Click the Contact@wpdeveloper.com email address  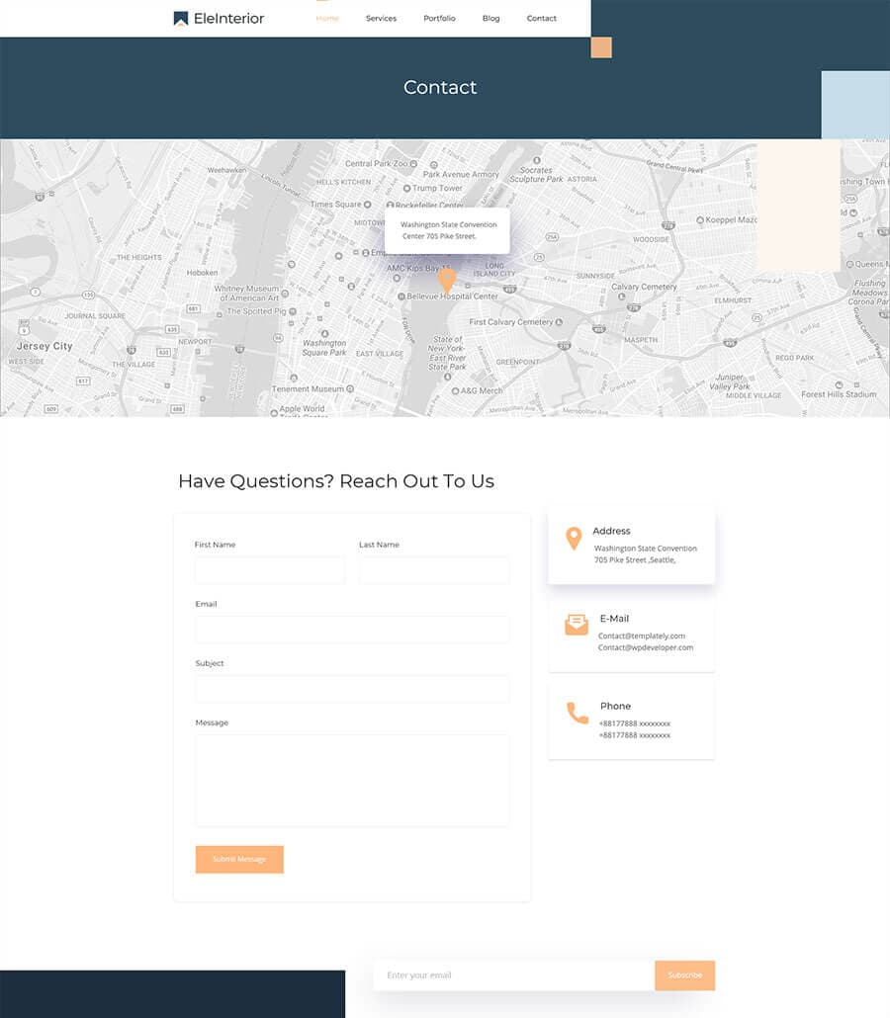[x=645, y=647]
